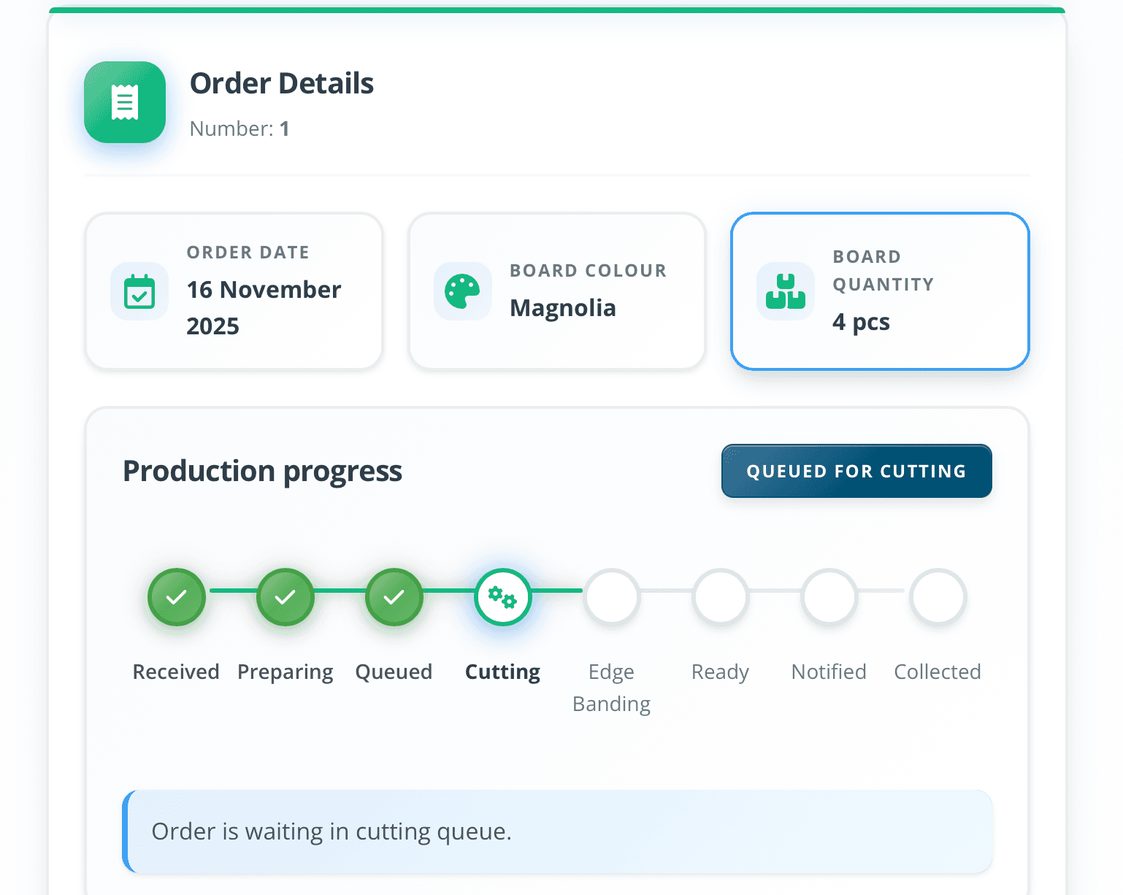Click the checkmark icon for Queued step
This screenshot has width=1123, height=895.
coord(394,597)
